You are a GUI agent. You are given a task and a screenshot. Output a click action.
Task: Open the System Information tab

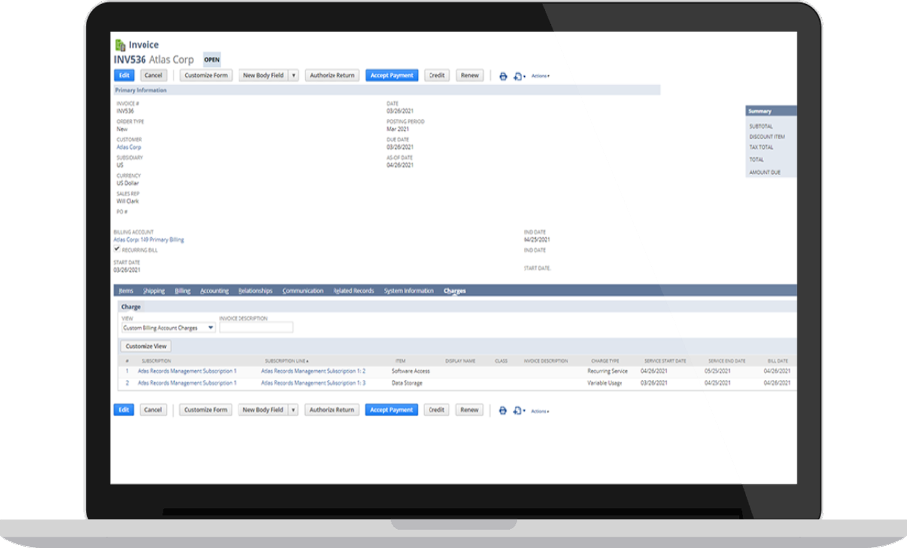[409, 291]
